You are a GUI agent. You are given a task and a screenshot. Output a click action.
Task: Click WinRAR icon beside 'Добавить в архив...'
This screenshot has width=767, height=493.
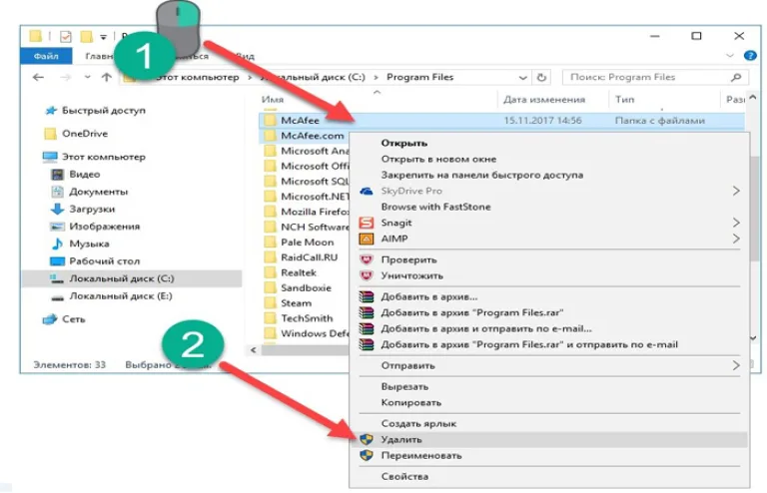(x=367, y=296)
